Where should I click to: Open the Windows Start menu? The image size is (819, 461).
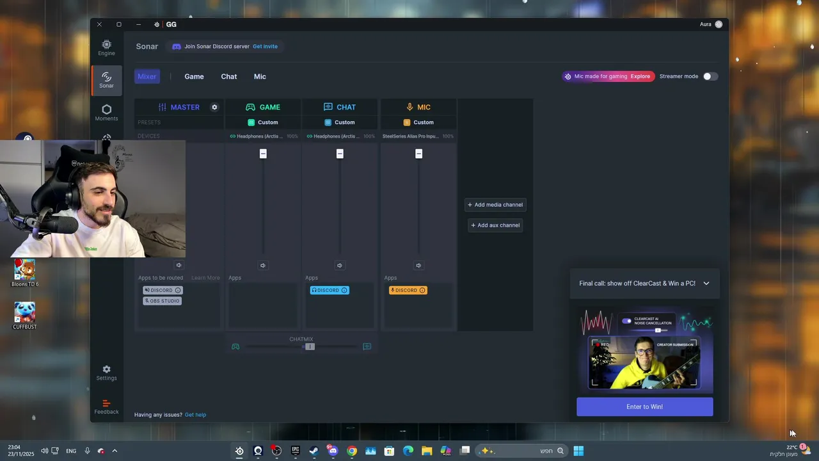578,451
